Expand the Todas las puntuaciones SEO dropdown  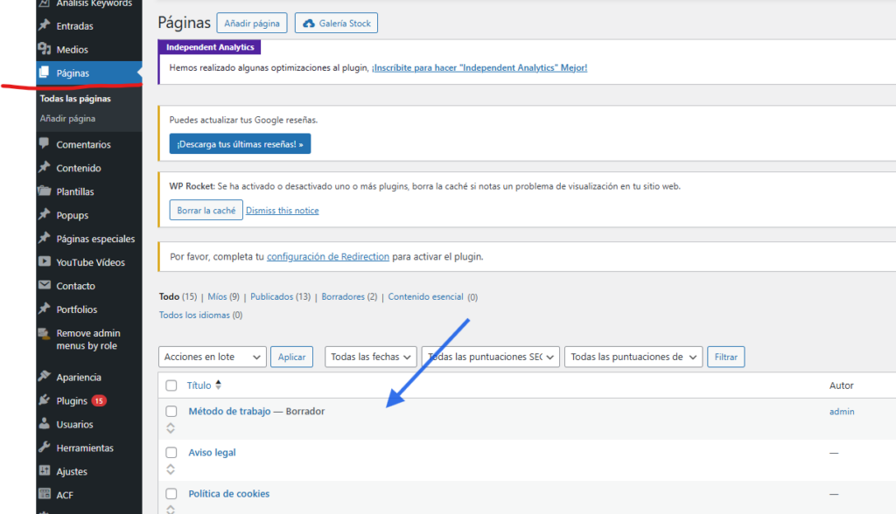coord(491,357)
